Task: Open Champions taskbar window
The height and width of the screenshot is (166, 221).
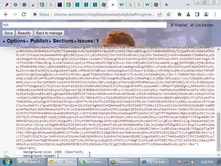Action: coord(123,162)
